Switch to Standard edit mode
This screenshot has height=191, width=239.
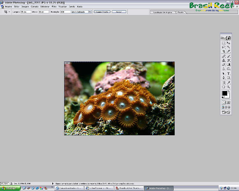pyautogui.click(x=224, y=103)
